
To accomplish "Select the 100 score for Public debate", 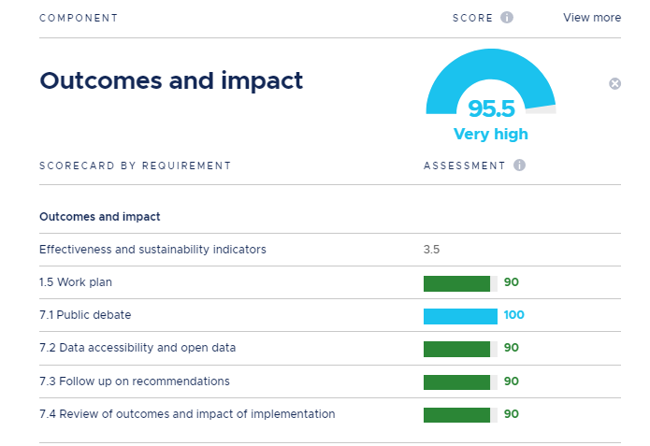I will click(x=513, y=315).
